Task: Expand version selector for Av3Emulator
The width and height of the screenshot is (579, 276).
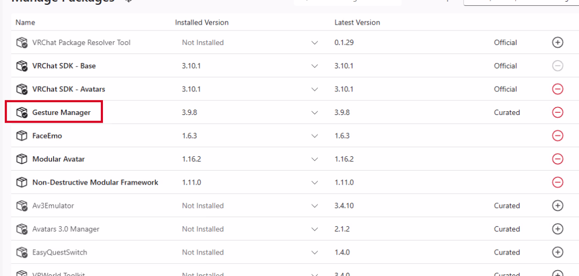Action: click(x=315, y=205)
